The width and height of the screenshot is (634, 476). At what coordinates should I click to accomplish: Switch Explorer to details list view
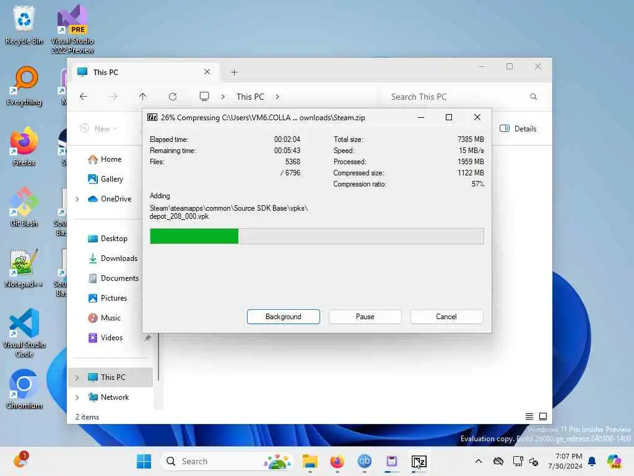tap(529, 416)
